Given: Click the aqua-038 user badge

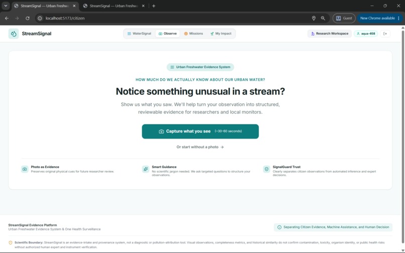Looking at the screenshot, I should coord(366,34).
